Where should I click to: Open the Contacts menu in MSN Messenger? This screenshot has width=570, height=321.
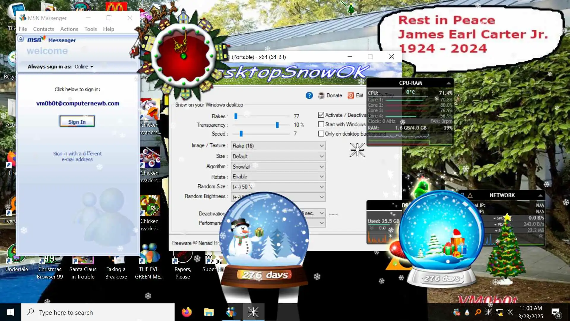pos(44,29)
